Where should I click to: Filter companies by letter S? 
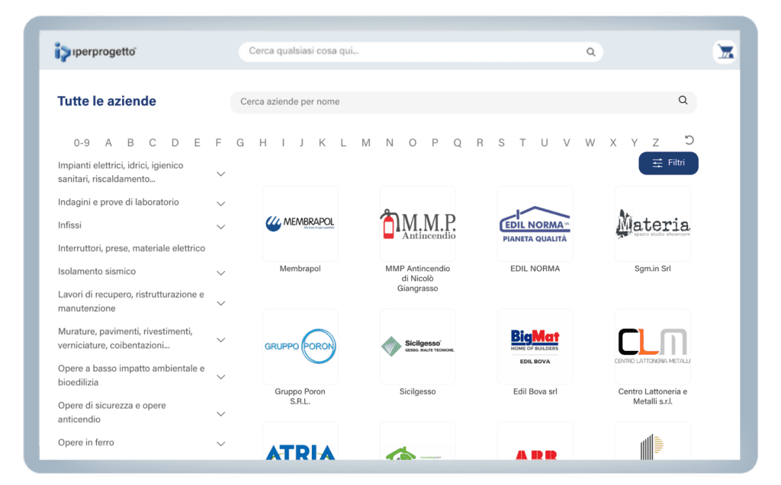pyautogui.click(x=501, y=143)
